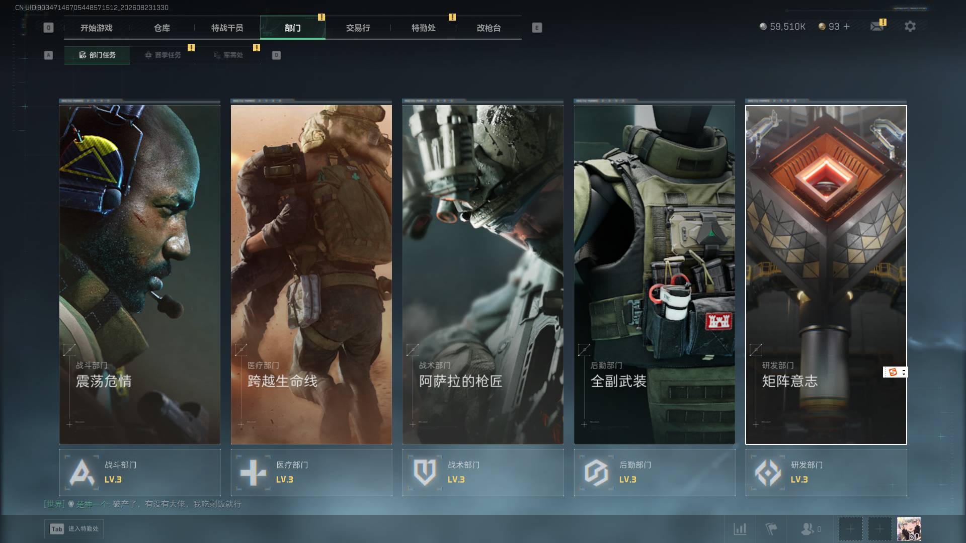Click the small tag icon above 战斗部门 label

click(69, 349)
